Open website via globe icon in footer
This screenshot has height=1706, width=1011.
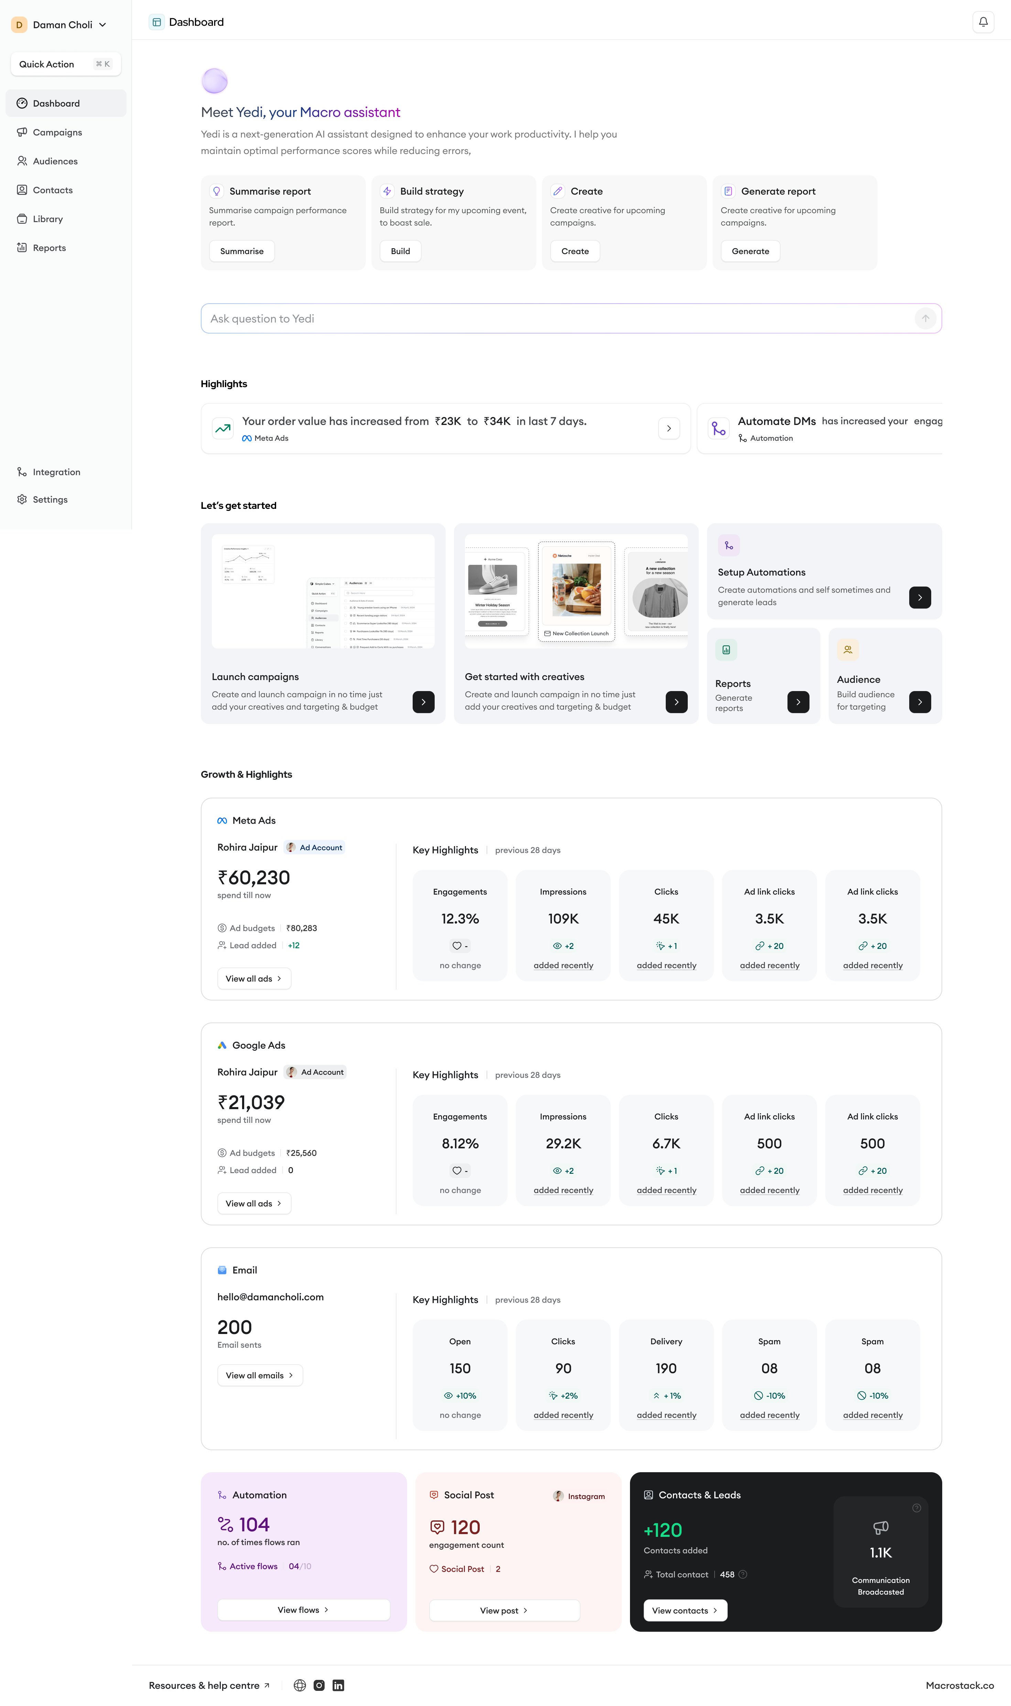click(300, 1685)
